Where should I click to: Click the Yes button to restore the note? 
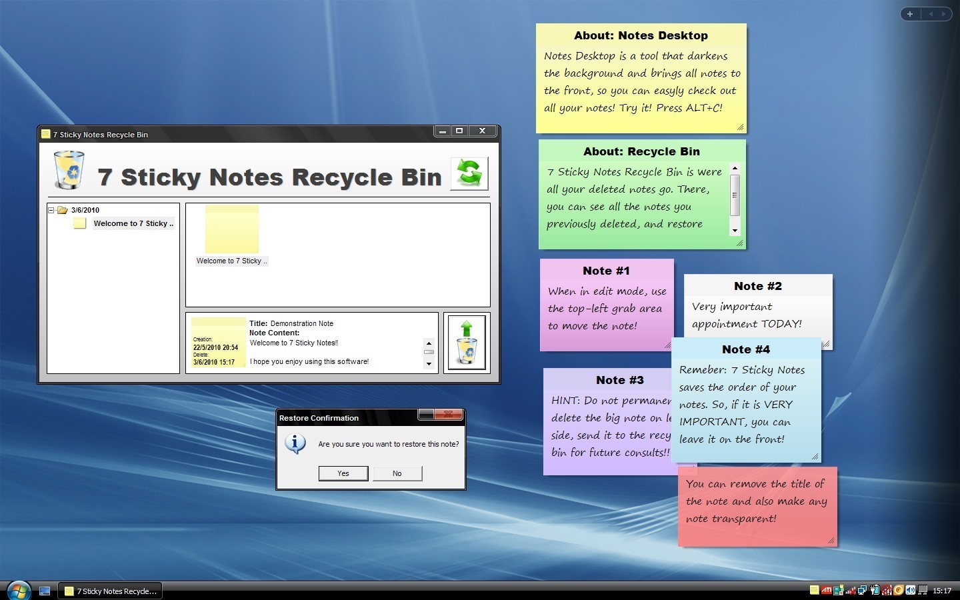click(x=343, y=473)
